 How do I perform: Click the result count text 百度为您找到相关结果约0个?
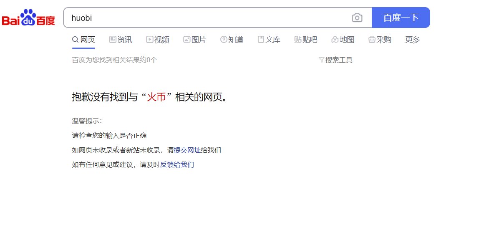(x=114, y=60)
